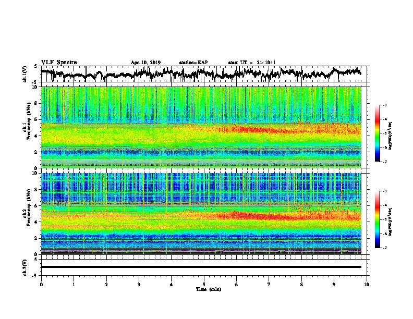Image resolution: width=413 pixels, height=319 pixels.
Task: Click the "-3" label on ch.1 color scale
Action: pyautogui.click(x=385, y=105)
